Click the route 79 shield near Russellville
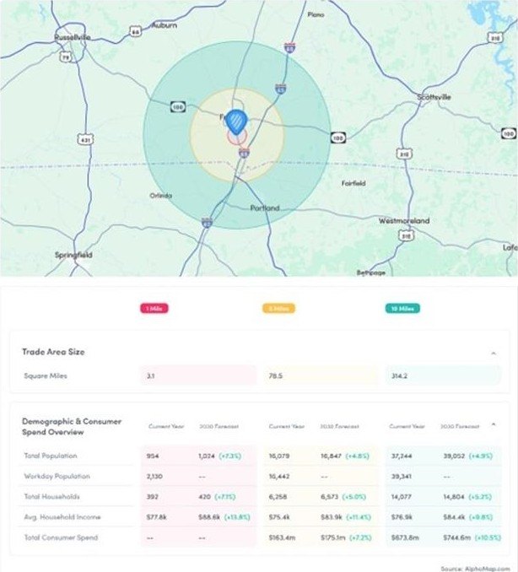 [67, 59]
